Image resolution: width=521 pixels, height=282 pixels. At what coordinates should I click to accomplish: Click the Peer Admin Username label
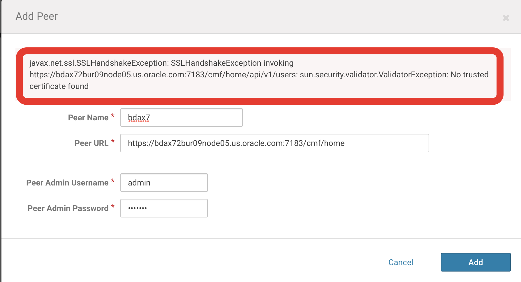tap(67, 183)
